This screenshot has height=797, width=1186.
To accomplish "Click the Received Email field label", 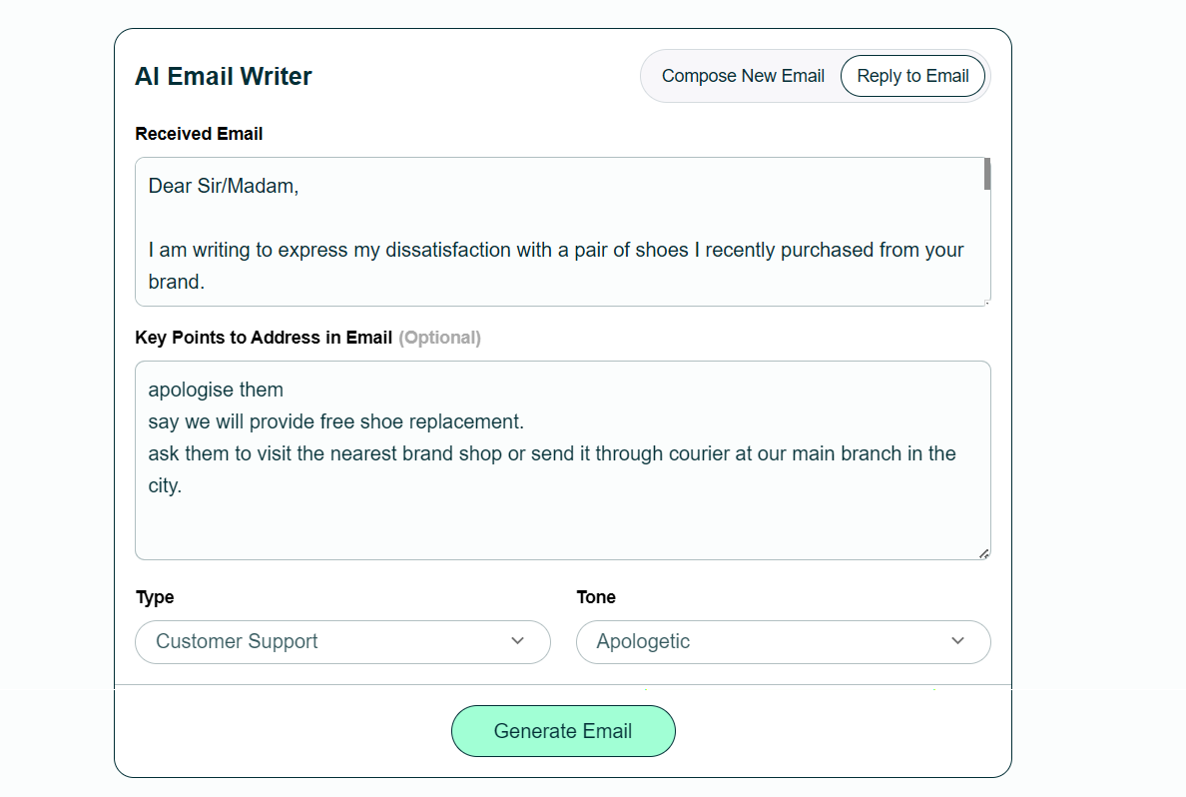I will pyautogui.click(x=199, y=133).
